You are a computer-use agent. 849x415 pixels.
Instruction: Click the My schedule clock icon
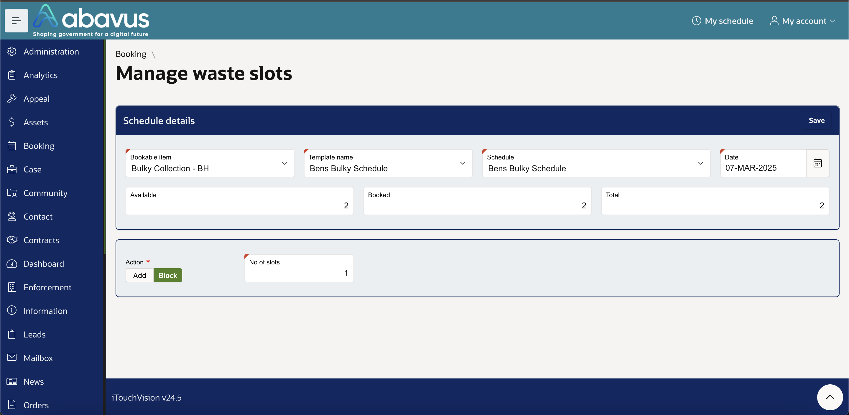pyautogui.click(x=696, y=21)
